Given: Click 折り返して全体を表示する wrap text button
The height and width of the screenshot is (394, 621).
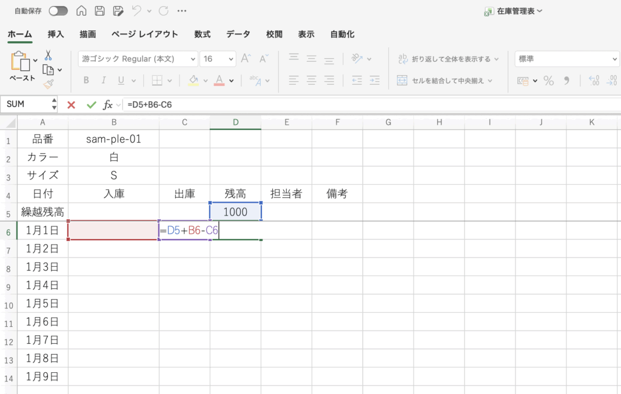Looking at the screenshot, I should 448,59.
